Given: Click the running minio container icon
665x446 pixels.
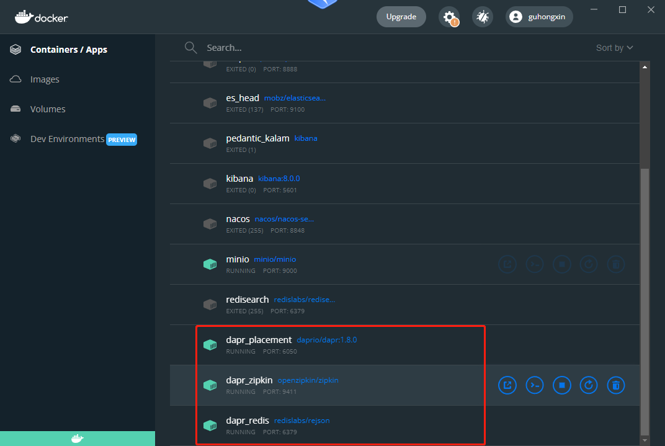Looking at the screenshot, I should (x=210, y=264).
